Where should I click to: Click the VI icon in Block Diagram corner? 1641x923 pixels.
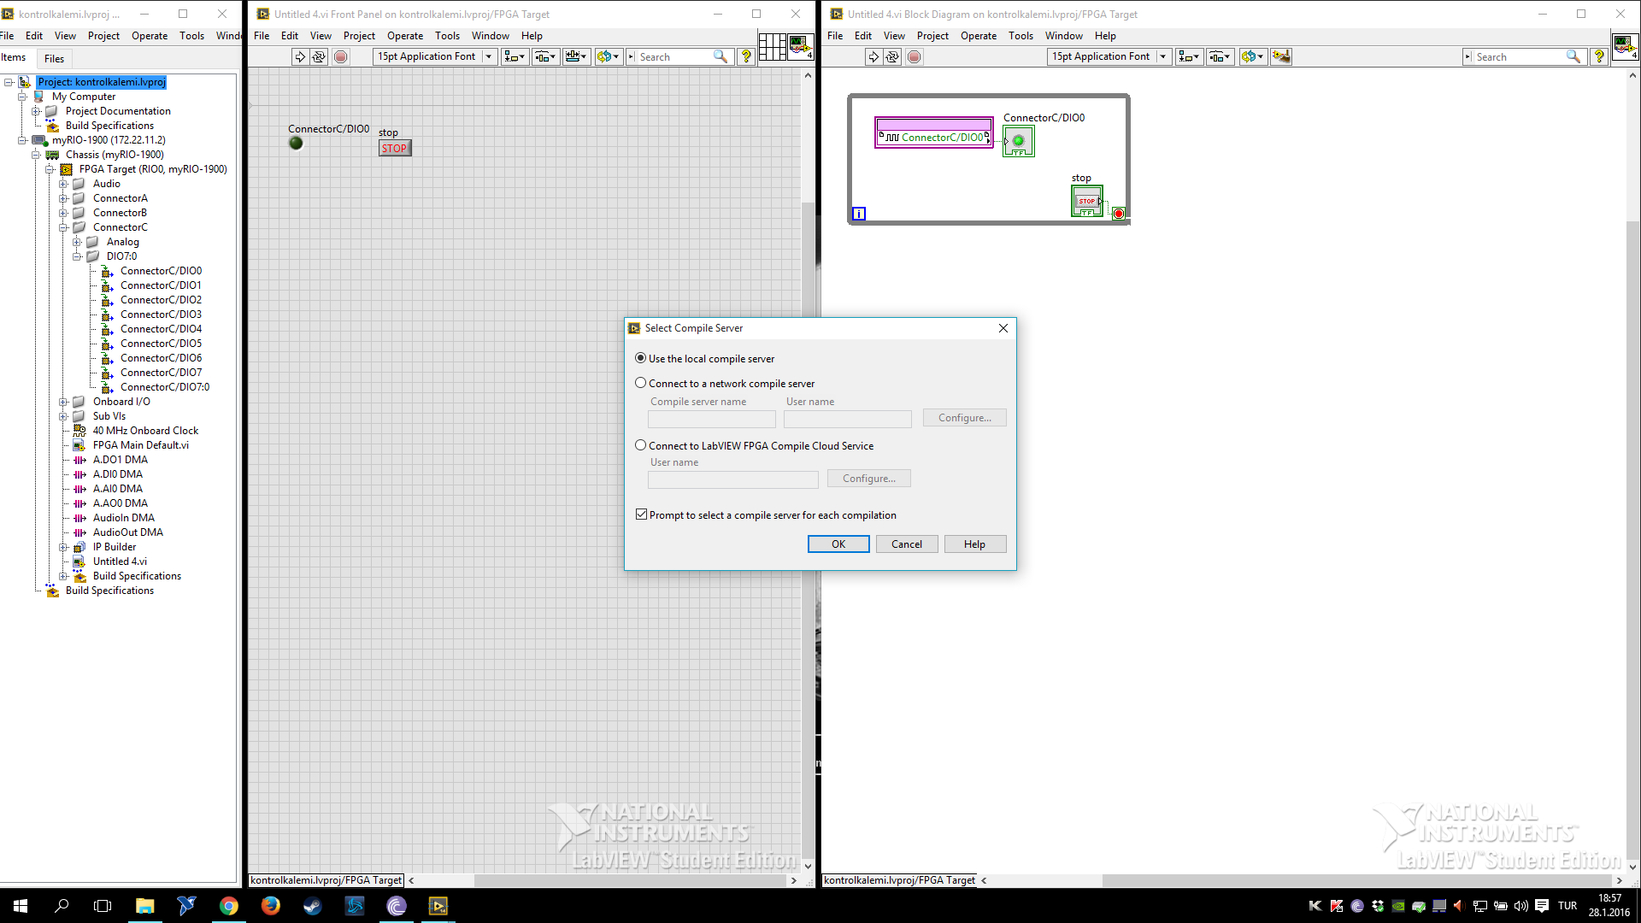tap(1625, 47)
